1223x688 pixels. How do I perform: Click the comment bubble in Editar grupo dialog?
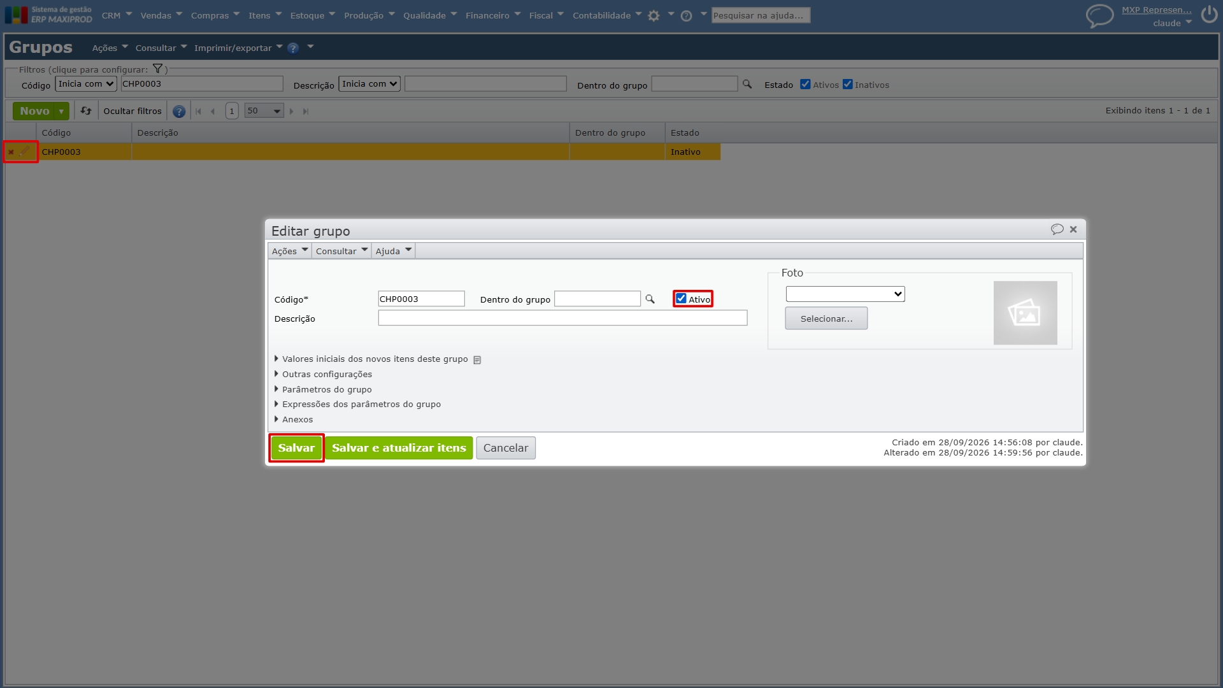1057,229
